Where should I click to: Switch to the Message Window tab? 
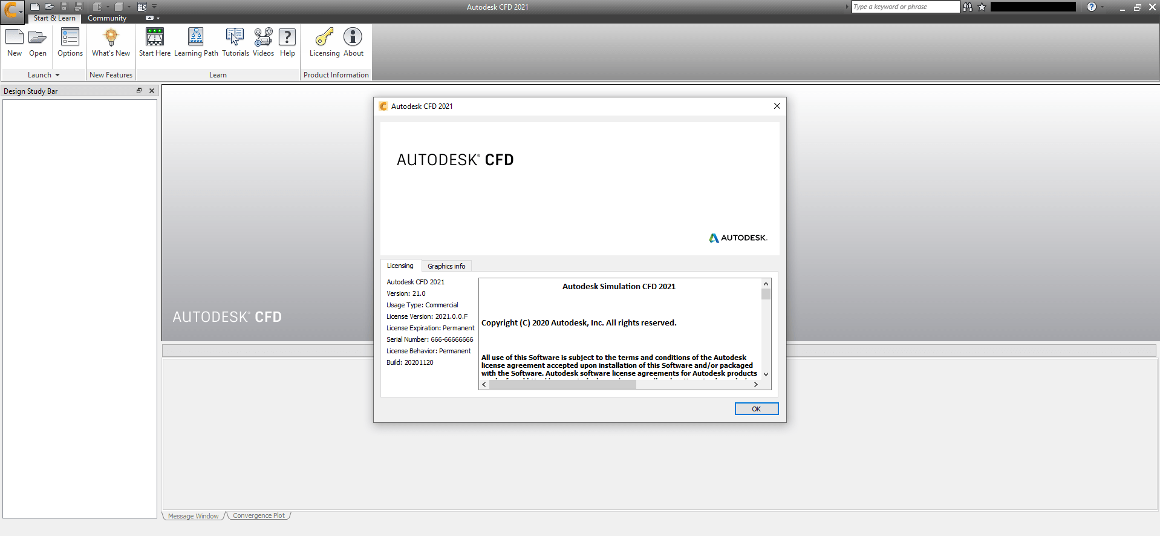pyautogui.click(x=194, y=516)
